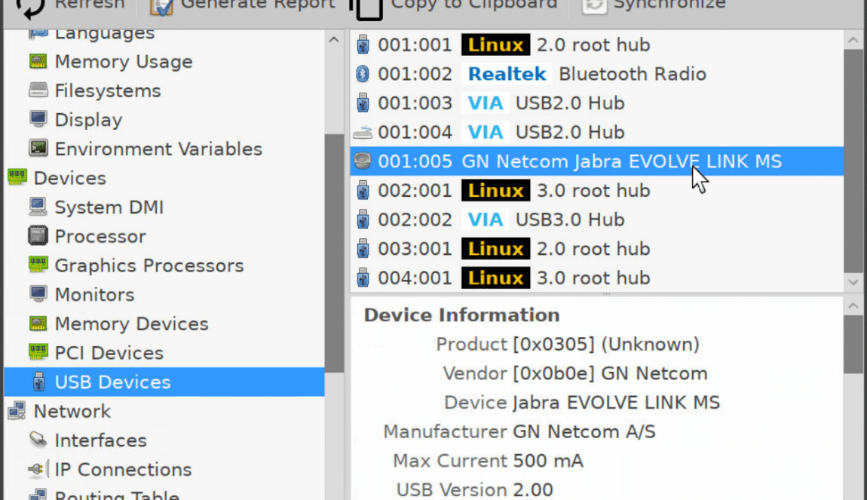Click scanner icon of 001:004 VIA hub
The width and height of the screenshot is (867, 500).
coord(363,132)
